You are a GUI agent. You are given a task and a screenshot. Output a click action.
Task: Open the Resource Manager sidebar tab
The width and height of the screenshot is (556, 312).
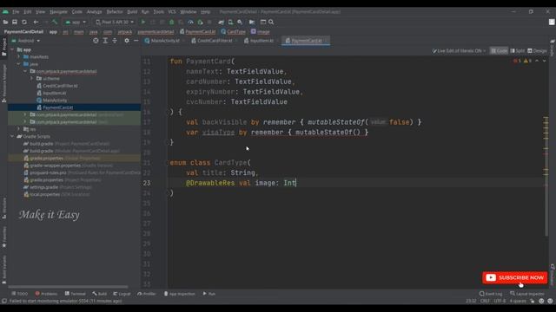coord(3,83)
